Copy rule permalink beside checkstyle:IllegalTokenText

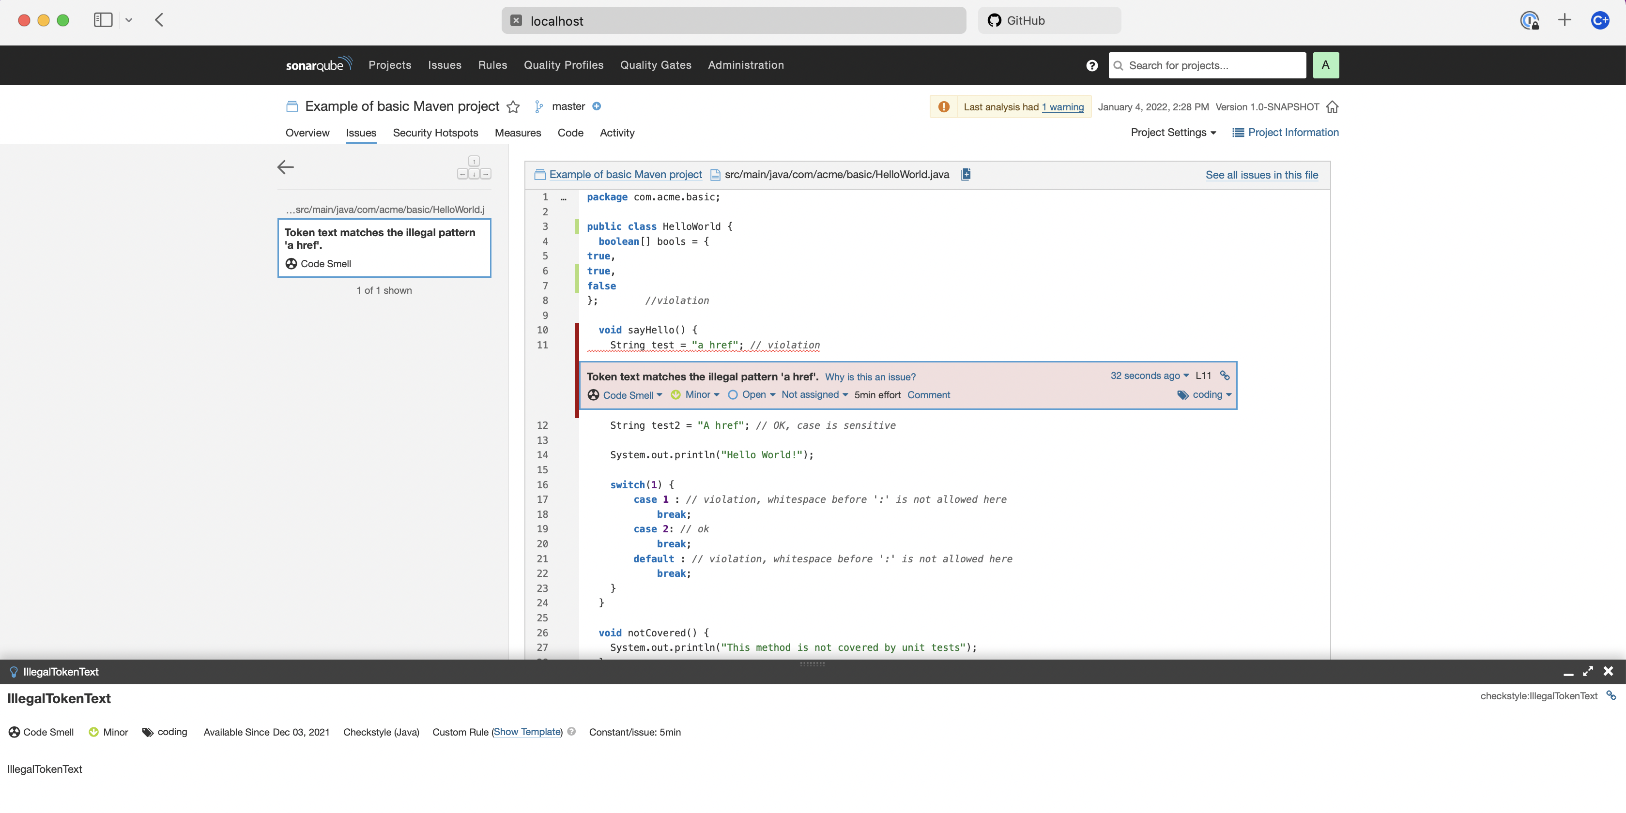pyautogui.click(x=1611, y=695)
